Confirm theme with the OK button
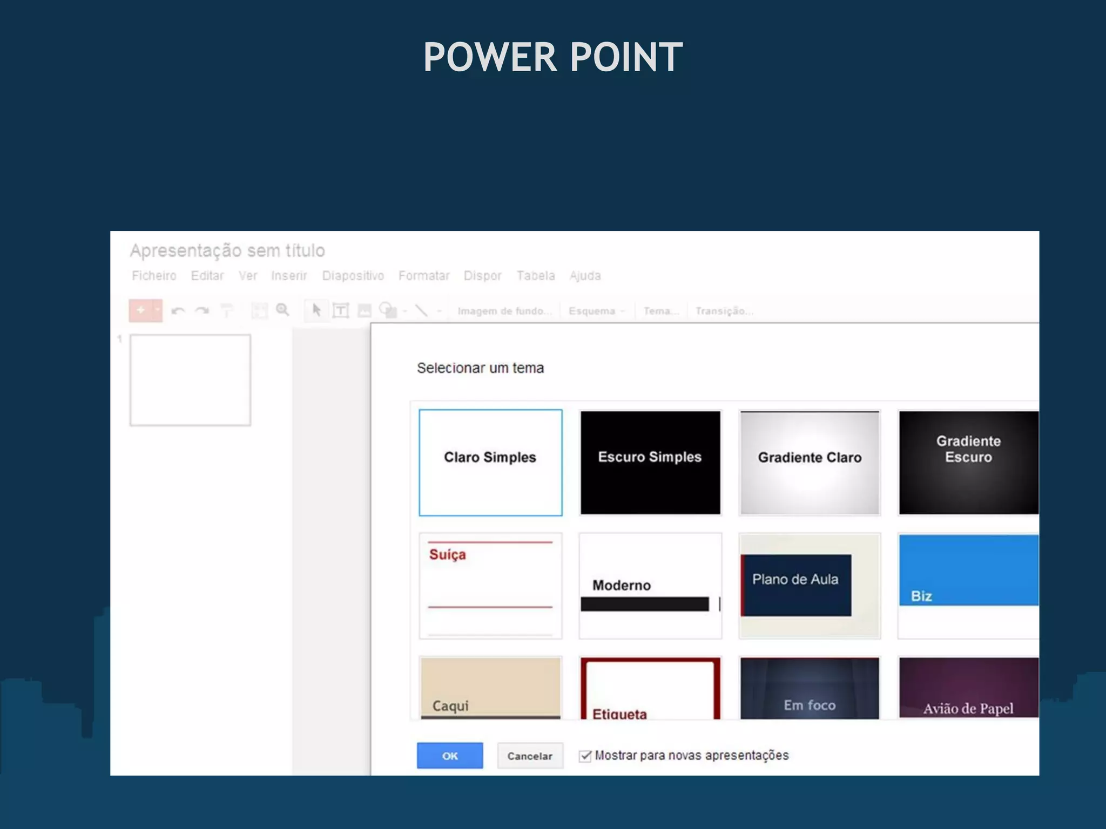The width and height of the screenshot is (1106, 829). (450, 756)
